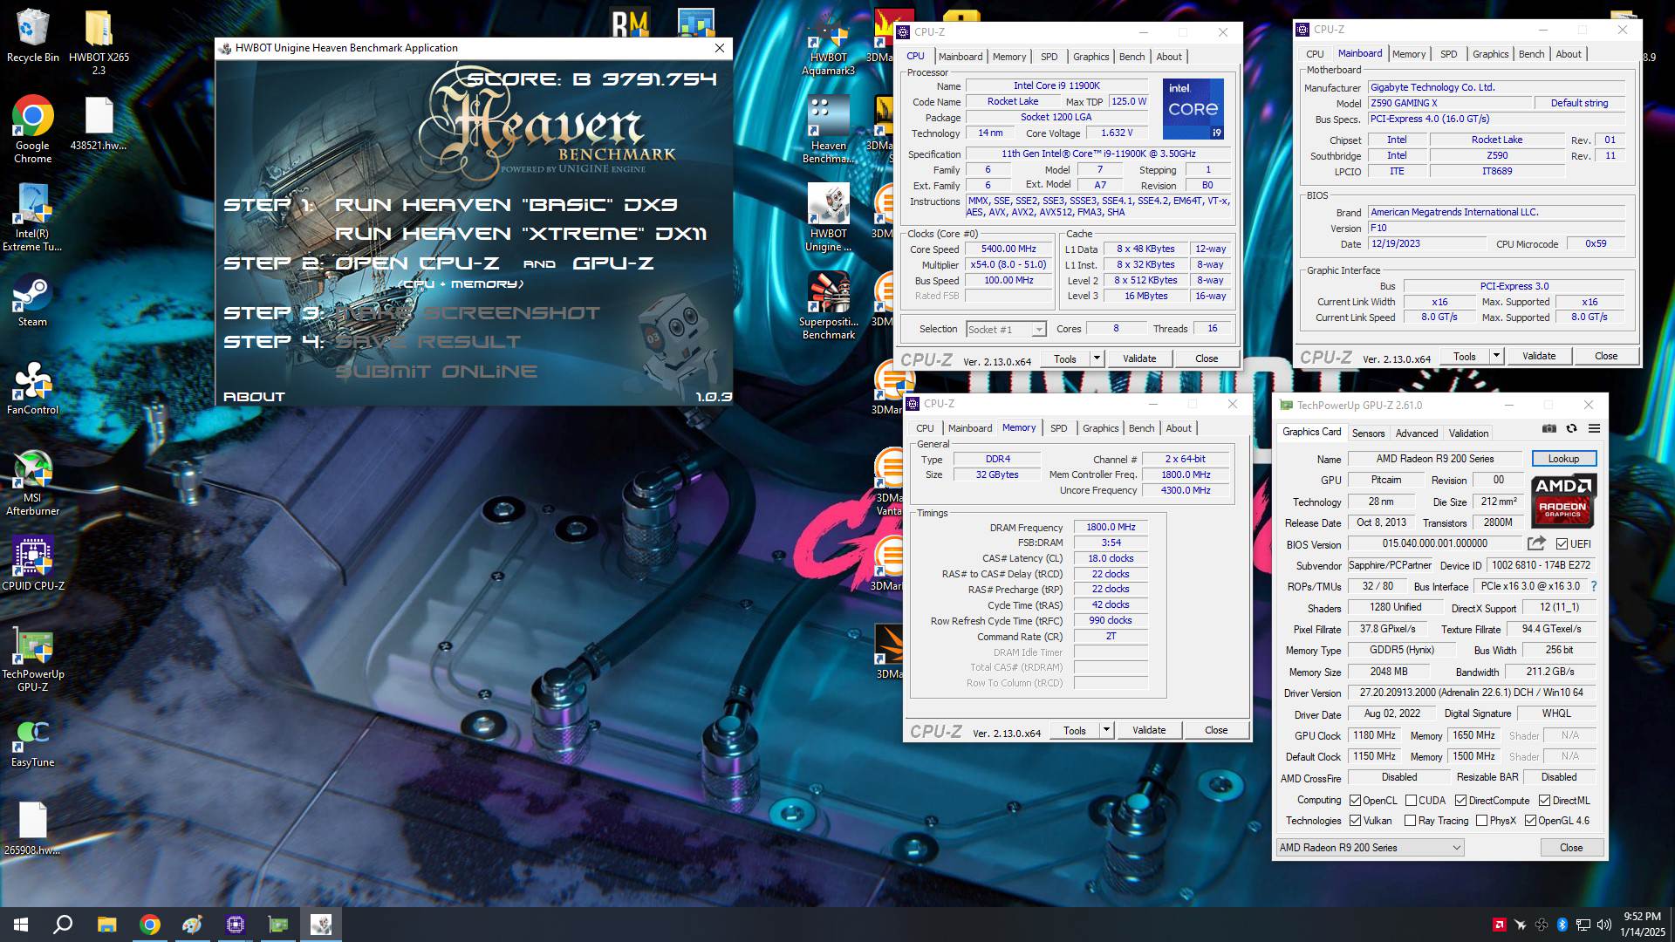This screenshot has width=1675, height=942.
Task: Open the Graphics tab in CPU-Z Mainboard window
Action: [1490, 54]
